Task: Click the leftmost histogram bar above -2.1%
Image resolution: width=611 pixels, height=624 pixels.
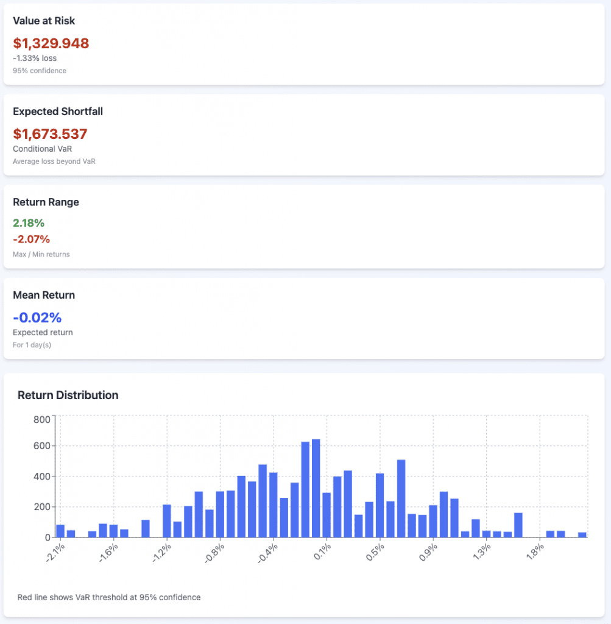Action: click(x=60, y=531)
